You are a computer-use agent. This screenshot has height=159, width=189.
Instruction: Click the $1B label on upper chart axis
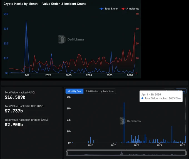6,58
